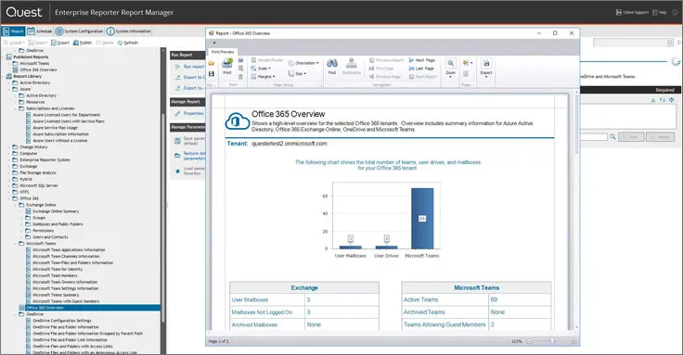Click the zoom in plus button
Screen dimensions: 683x355
(x=573, y=341)
